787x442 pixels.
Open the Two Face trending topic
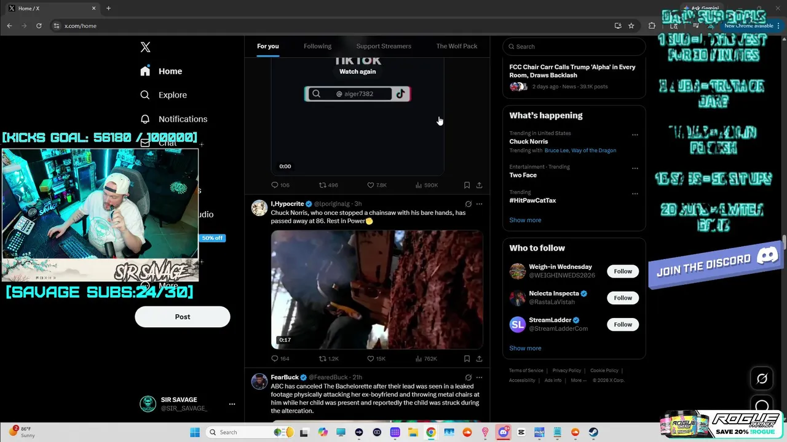click(x=523, y=175)
